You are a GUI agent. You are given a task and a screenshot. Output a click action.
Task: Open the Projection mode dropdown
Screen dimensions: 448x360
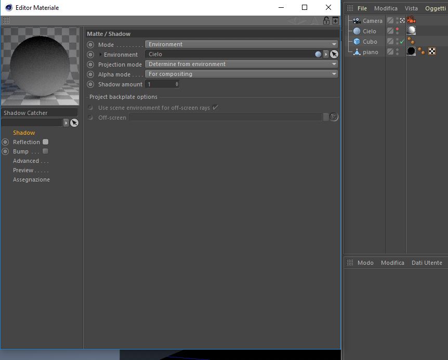(242, 64)
